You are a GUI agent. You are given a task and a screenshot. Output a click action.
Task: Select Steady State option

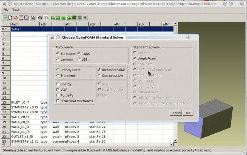(x=68, y=70)
